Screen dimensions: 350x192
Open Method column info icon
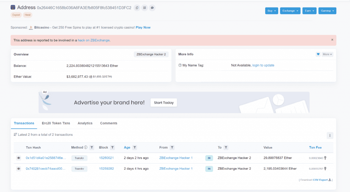[x=86, y=147]
